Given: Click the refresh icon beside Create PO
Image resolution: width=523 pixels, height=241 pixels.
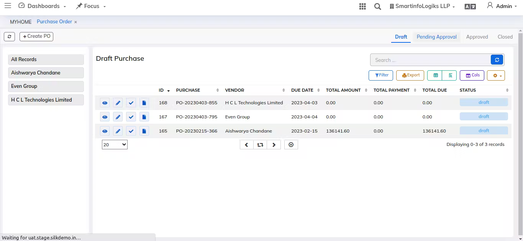Looking at the screenshot, I should [x=10, y=37].
